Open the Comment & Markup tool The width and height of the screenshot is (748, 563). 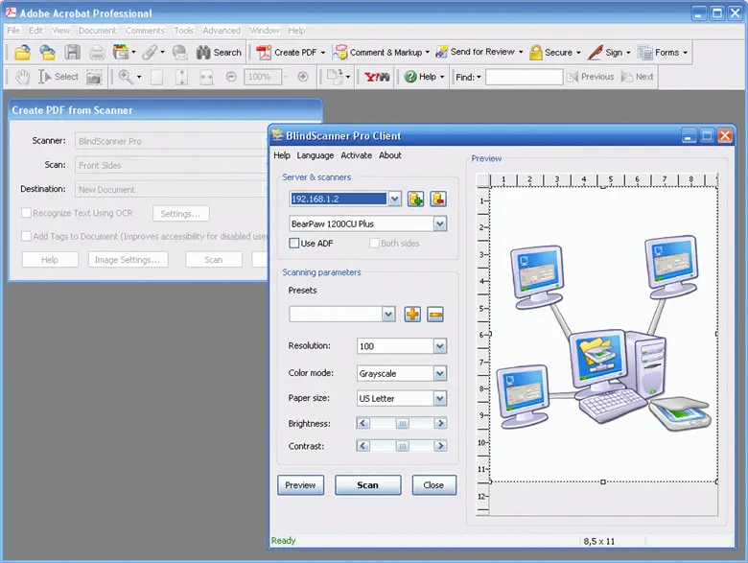click(x=340, y=53)
